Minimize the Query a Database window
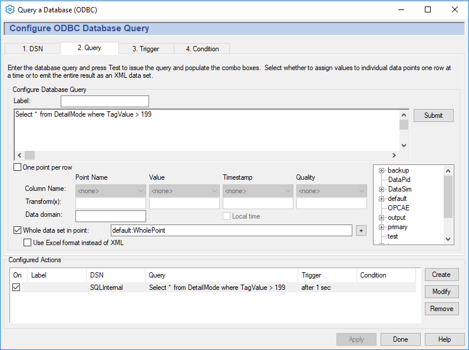469x350 pixels. [401, 9]
